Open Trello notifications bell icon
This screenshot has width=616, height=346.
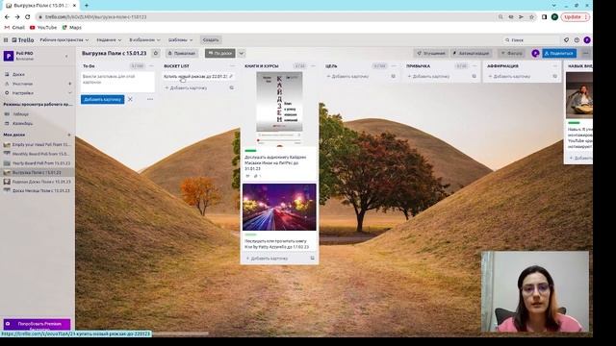[x=566, y=40]
